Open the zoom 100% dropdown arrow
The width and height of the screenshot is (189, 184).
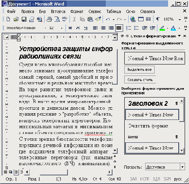[x=180, y=20]
